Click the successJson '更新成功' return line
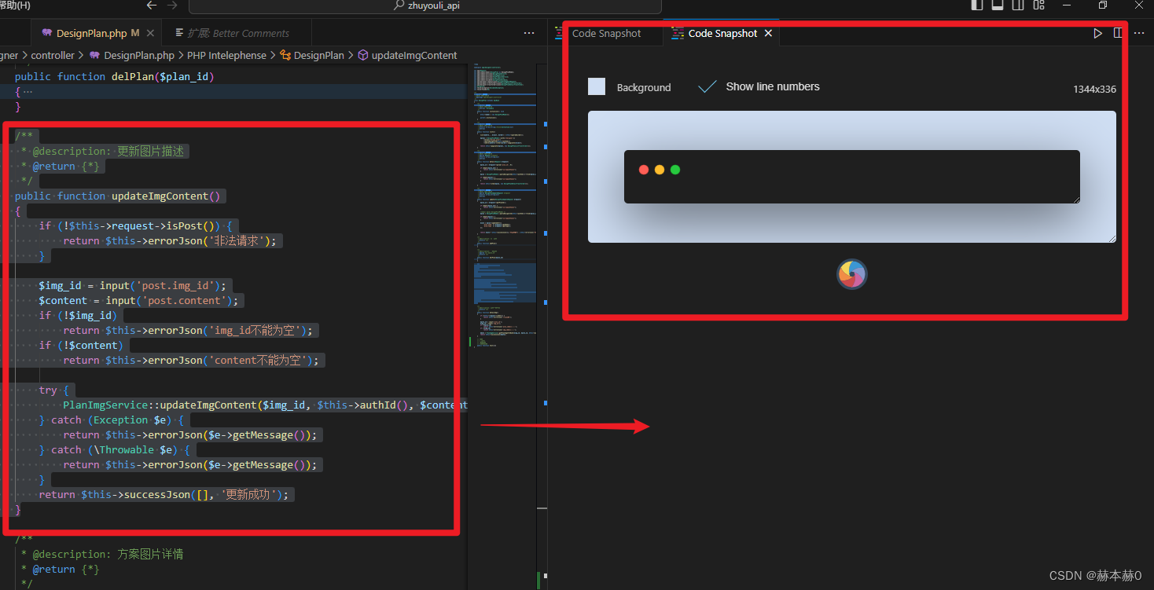The image size is (1154, 590). pos(164,494)
